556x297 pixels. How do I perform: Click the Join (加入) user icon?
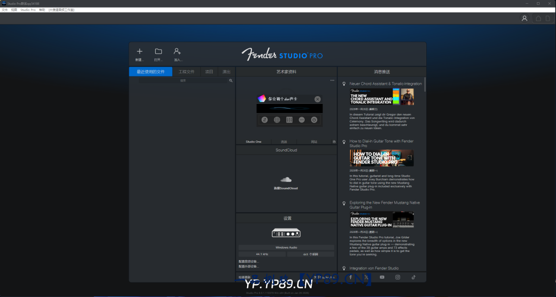click(x=178, y=52)
